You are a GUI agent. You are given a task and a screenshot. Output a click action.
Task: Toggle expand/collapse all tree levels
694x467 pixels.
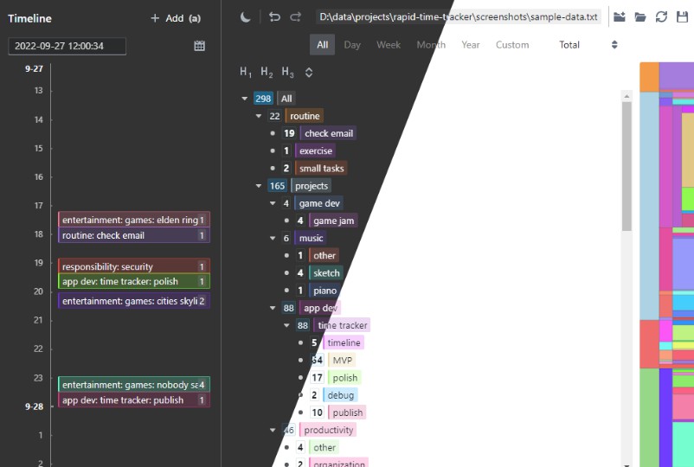(x=309, y=73)
